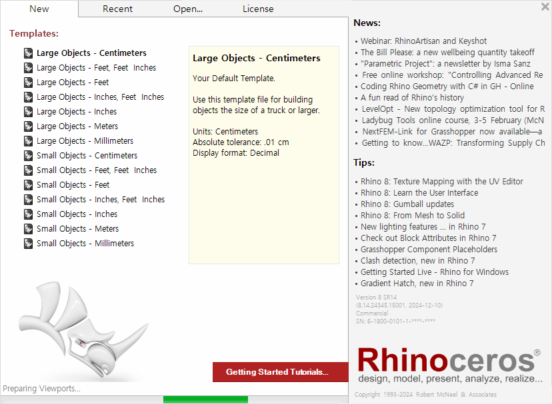
Task: Click the green loading progress bar
Action: point(205,400)
